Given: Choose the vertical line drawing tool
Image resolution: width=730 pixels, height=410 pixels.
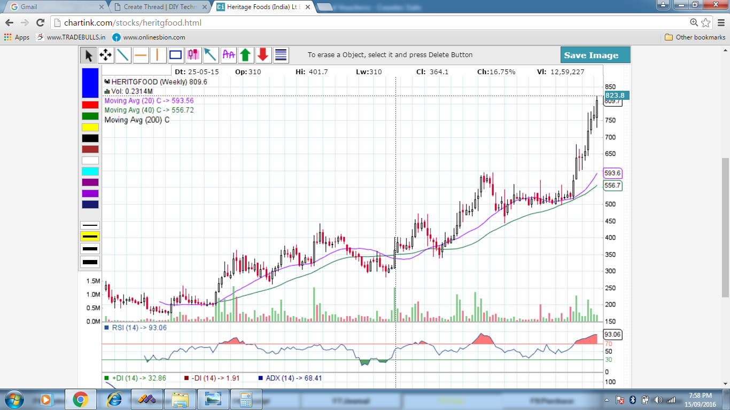Looking at the screenshot, I should click(158, 54).
